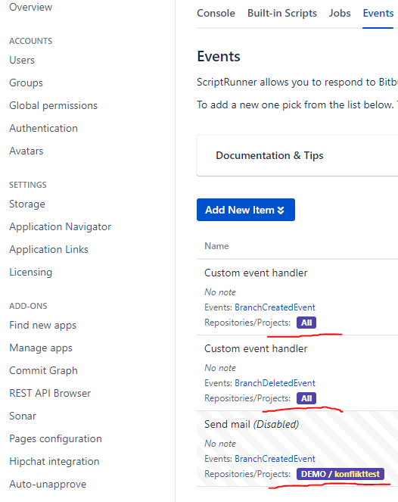Open Add New Item dropdown
The height and width of the screenshot is (502, 398).
point(246,210)
